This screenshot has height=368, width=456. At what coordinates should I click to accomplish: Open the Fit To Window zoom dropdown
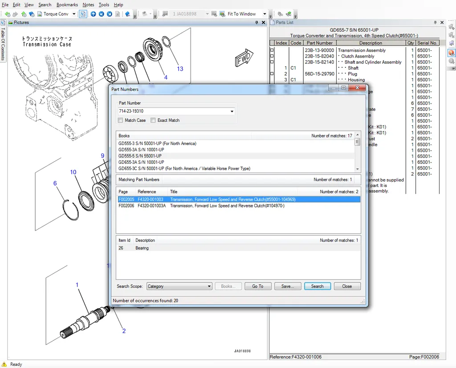265,14
